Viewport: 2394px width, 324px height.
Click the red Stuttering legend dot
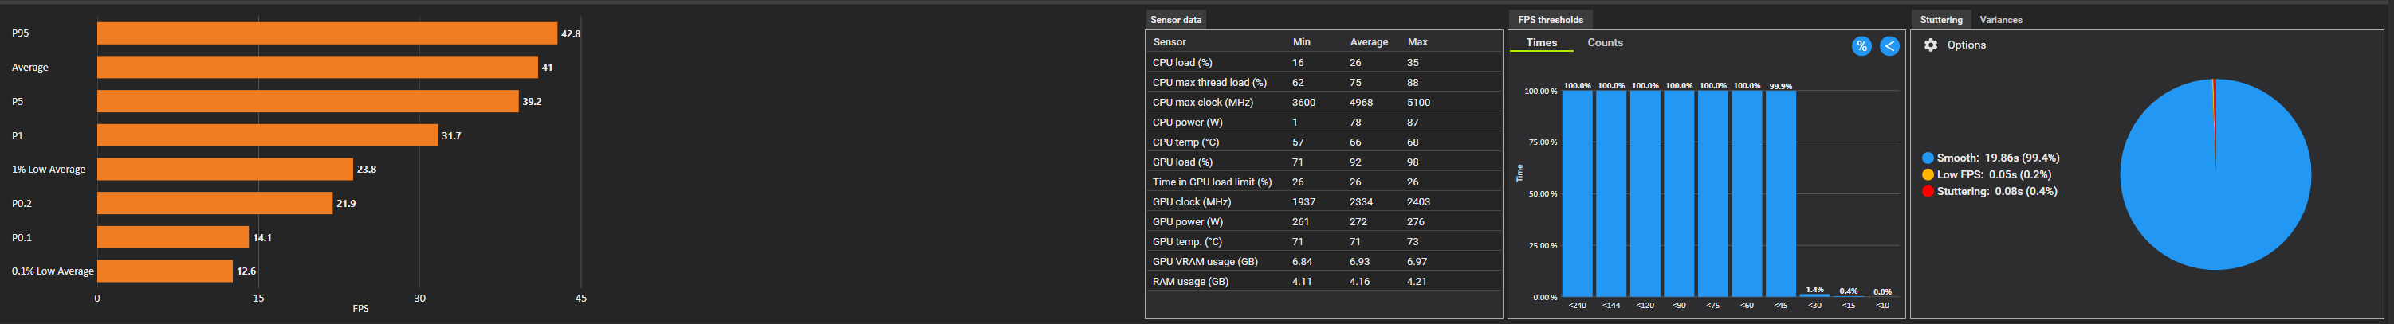1928,191
